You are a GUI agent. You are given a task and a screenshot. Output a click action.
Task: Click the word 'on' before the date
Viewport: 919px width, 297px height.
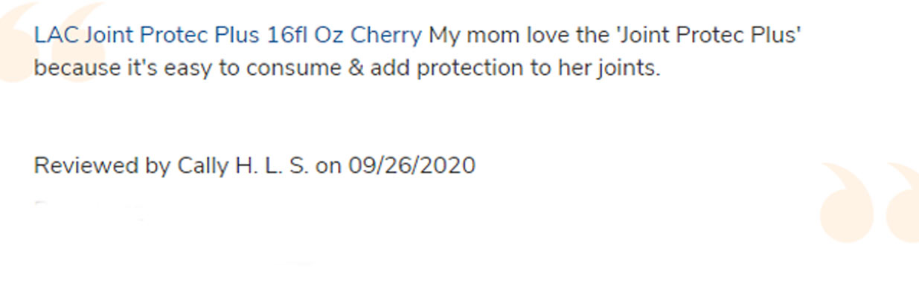pyautogui.click(x=328, y=165)
